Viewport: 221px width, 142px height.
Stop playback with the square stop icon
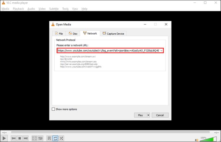pyautogui.click(x=20, y=138)
